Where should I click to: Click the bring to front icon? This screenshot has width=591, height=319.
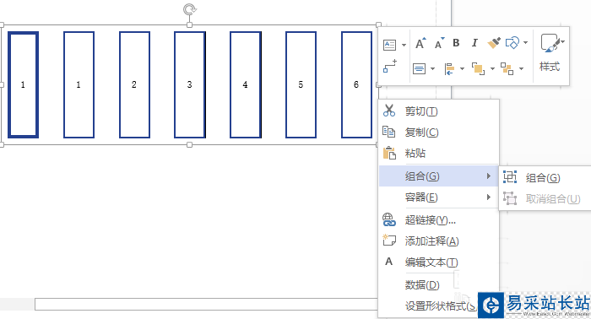tap(479, 69)
